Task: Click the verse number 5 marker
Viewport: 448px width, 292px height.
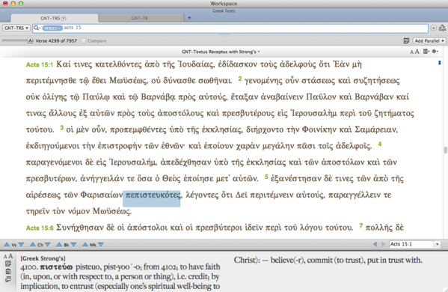Action: pos(266,177)
